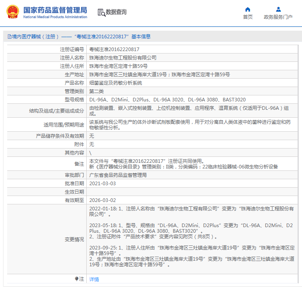This screenshot has width=302, height=287.
Task: Click 珠海迪尔生物工程股份有限公司 registrant name
Action: pos(123,58)
